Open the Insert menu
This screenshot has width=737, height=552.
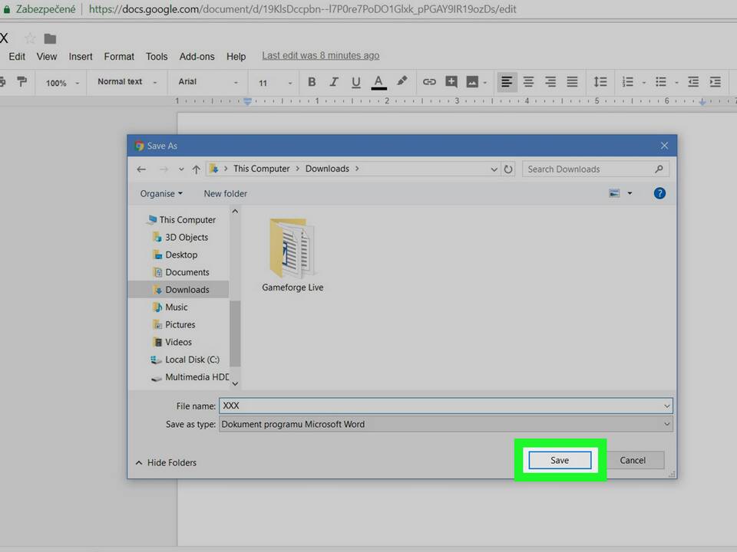point(81,57)
